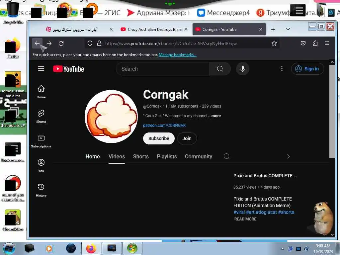Open YouTube settings three-dots menu
The image size is (340, 255).
tap(282, 69)
